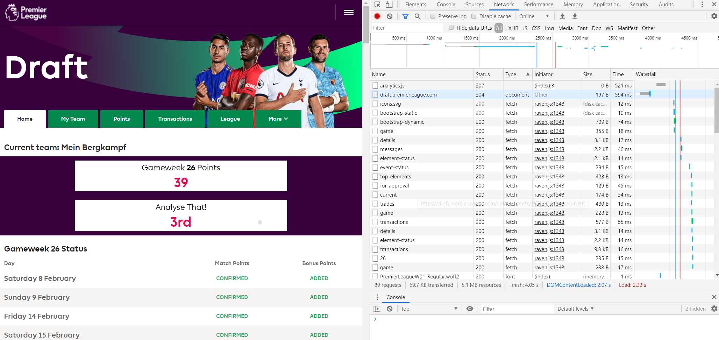719x340 pixels.
Task: Open the Transactions page tab
Action: pos(175,119)
